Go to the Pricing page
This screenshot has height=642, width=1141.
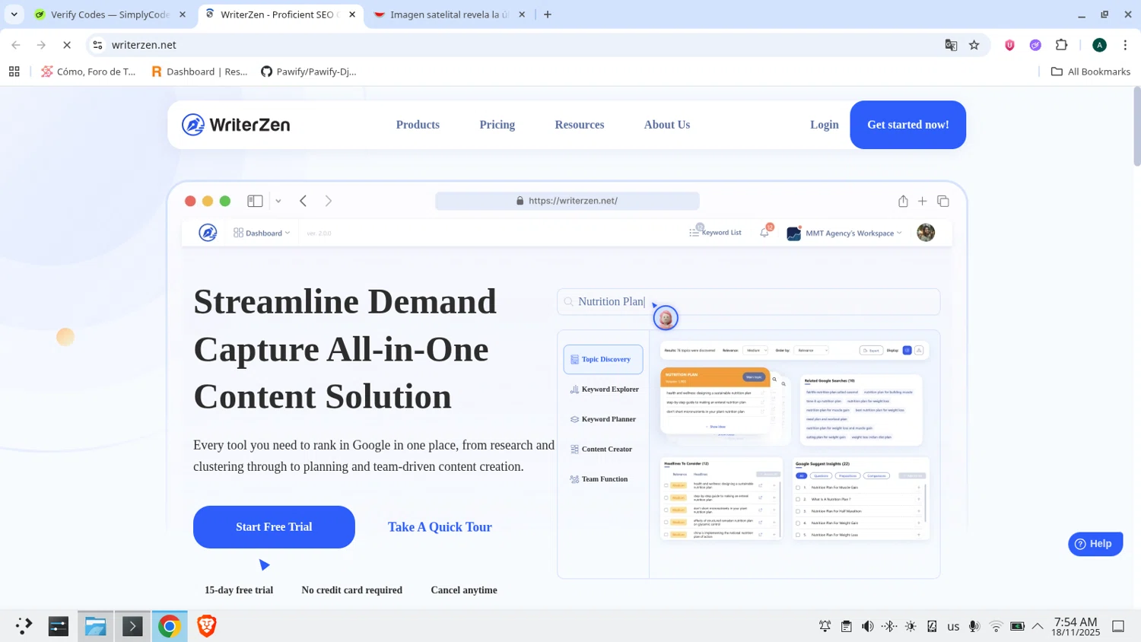(x=497, y=125)
